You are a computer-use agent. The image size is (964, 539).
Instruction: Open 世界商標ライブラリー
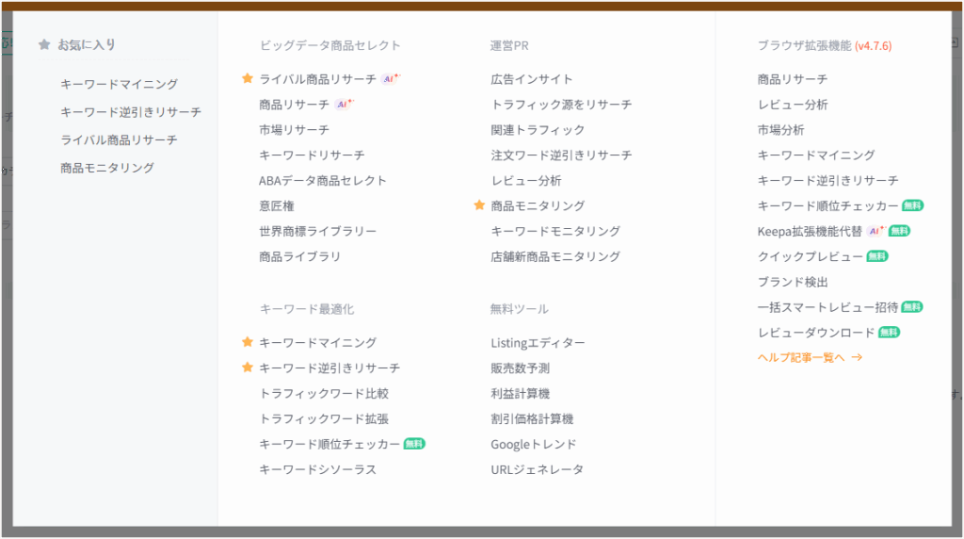coord(318,231)
